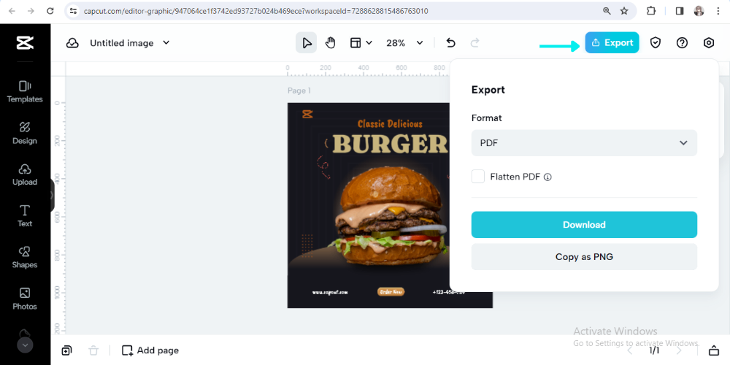Duplicate the page with bottom-left icon
The image size is (730, 365).
tap(66, 350)
